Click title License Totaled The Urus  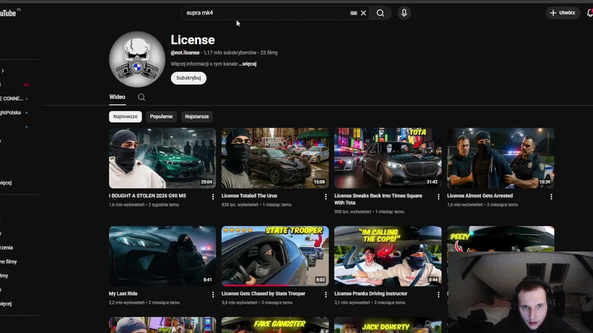coord(249,196)
